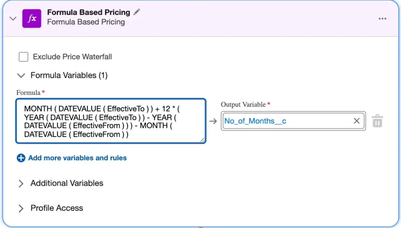The width and height of the screenshot is (401, 228).
Task: Click the Additional Variables label
Action: pyautogui.click(x=67, y=183)
